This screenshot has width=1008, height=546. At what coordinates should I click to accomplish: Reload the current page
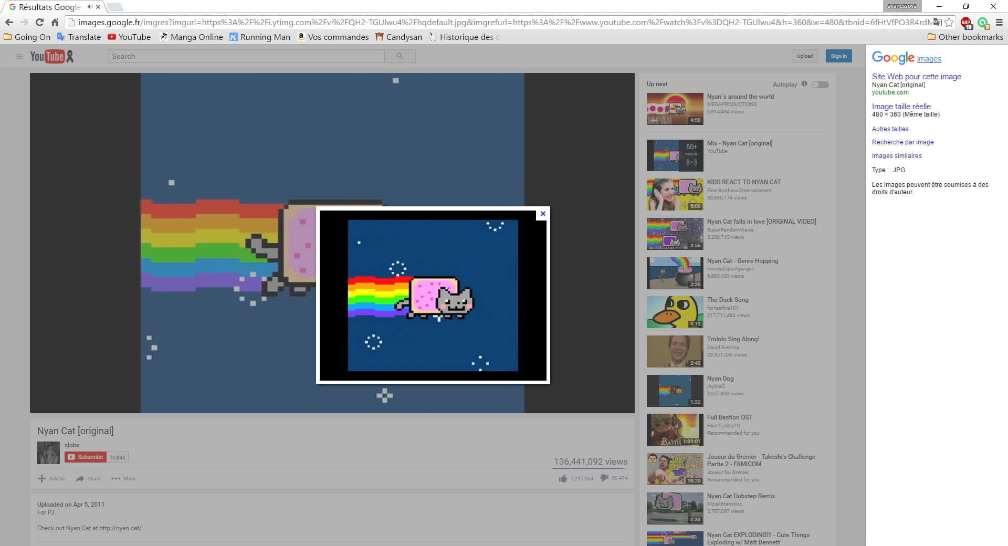pyautogui.click(x=39, y=22)
